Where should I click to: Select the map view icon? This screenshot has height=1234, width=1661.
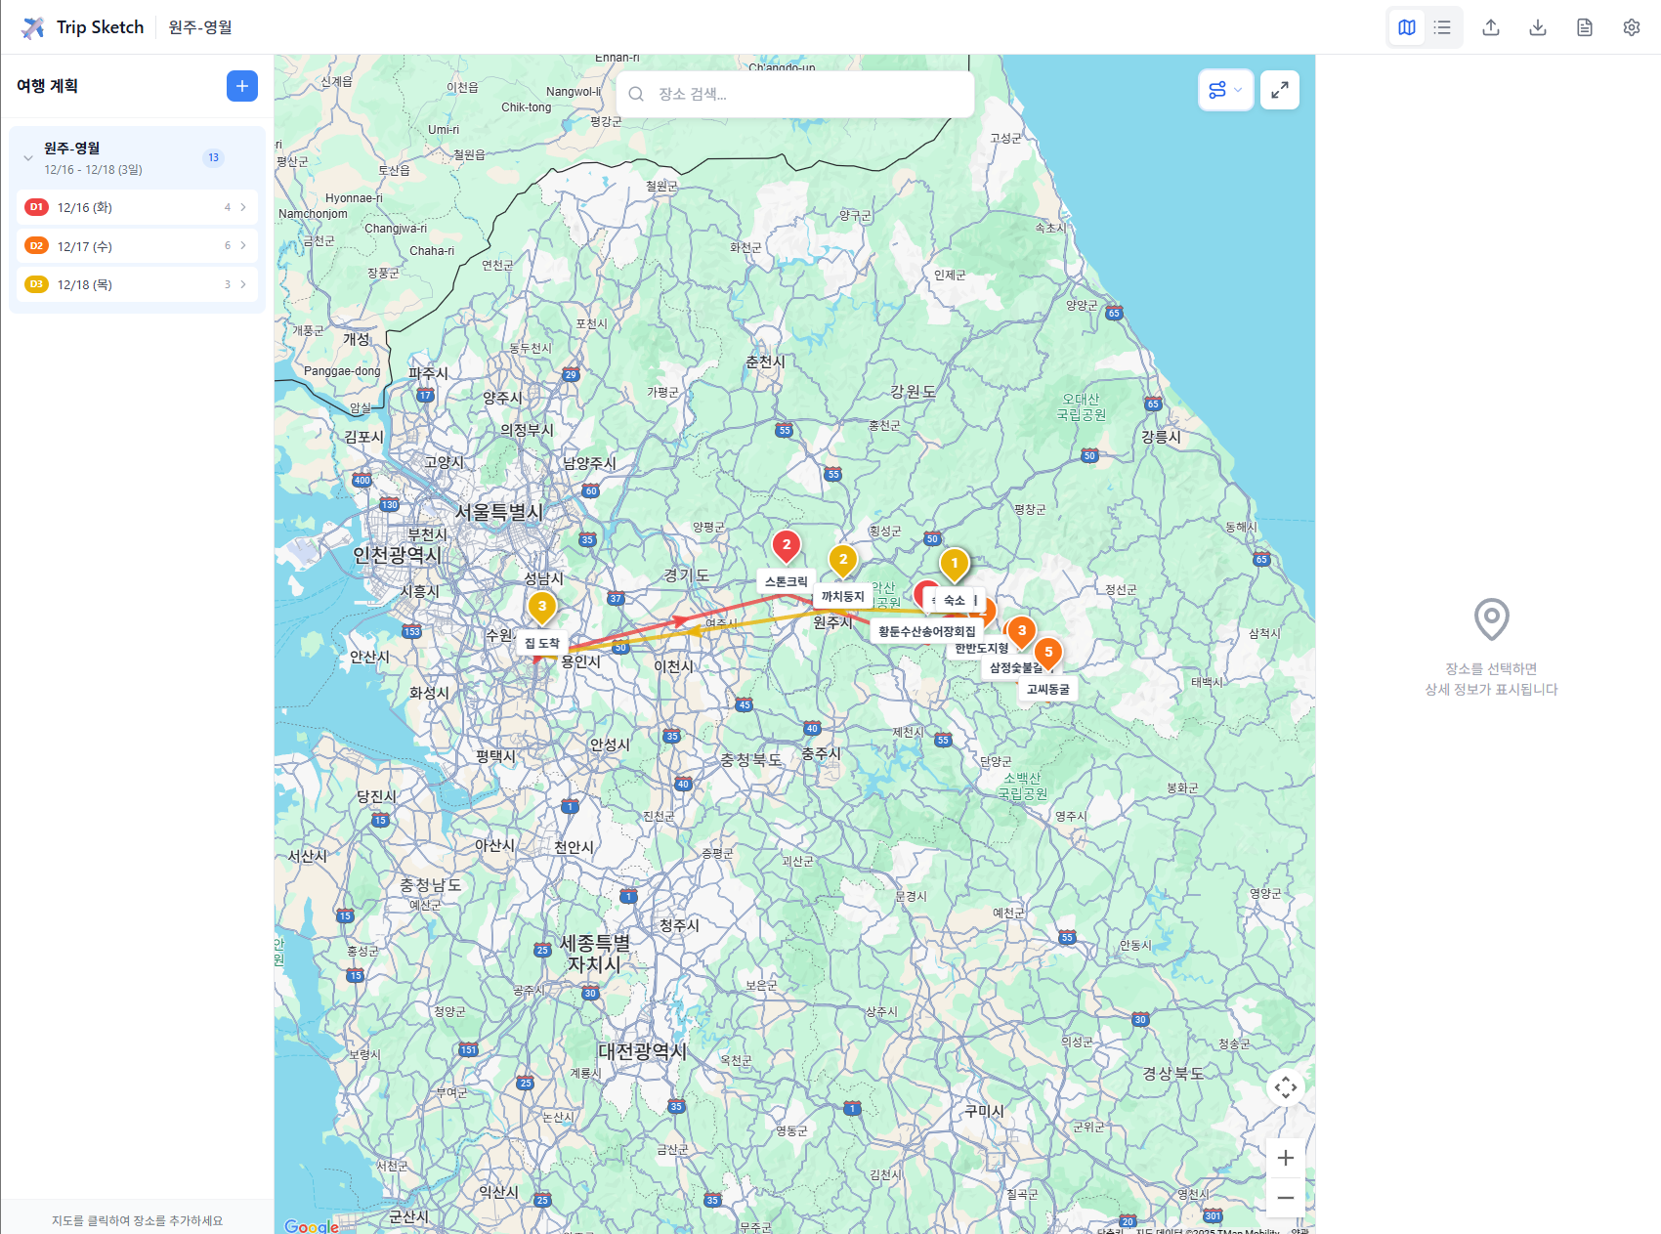pyautogui.click(x=1406, y=26)
